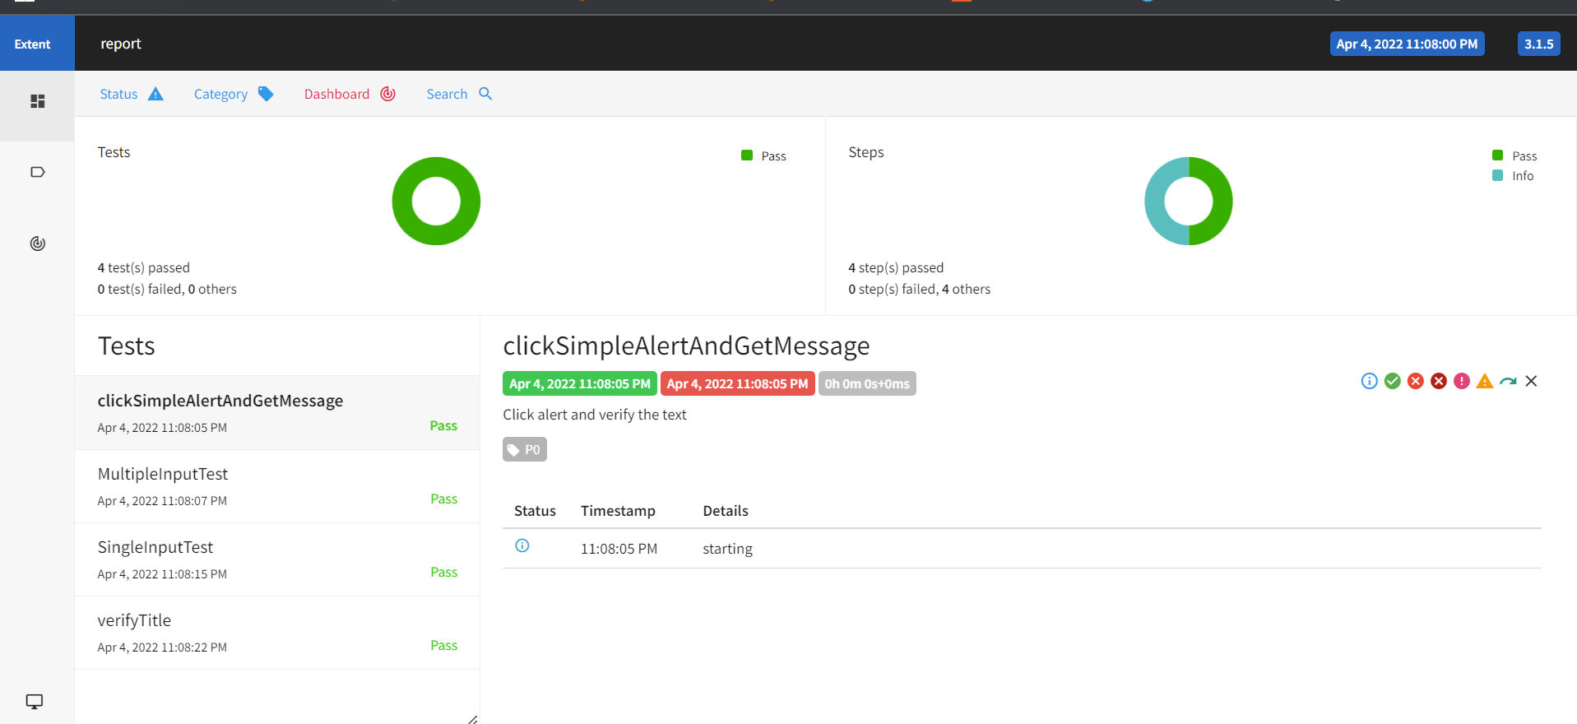This screenshot has width=1577, height=724.
Task: Click the 3.1.5 version badge
Action: pos(1538,44)
